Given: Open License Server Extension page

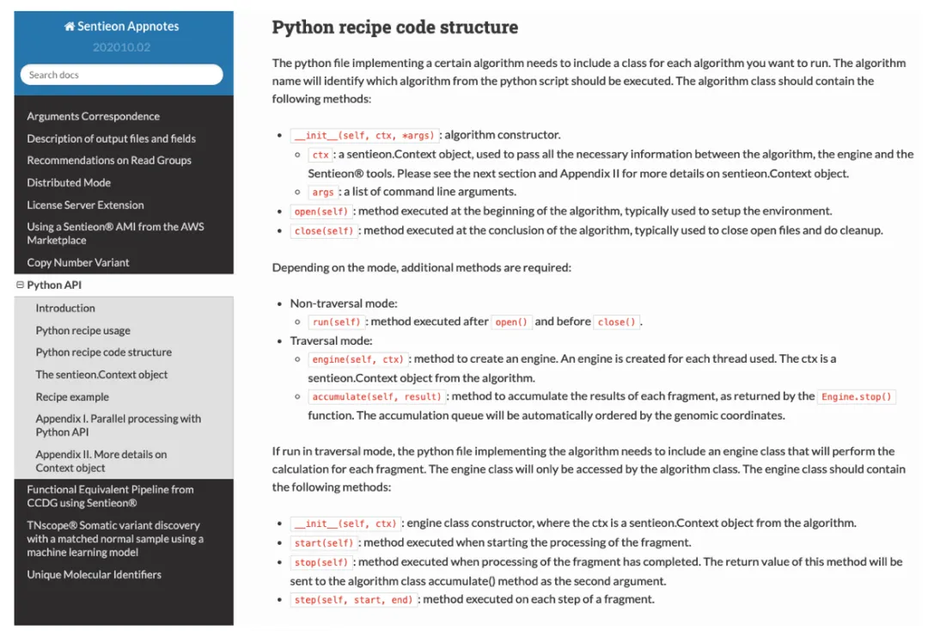Looking at the screenshot, I should tap(85, 205).
